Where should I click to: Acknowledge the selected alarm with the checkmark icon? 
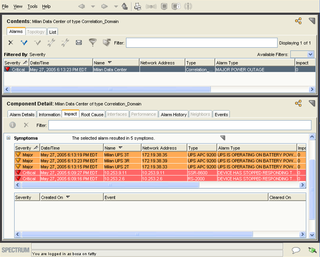click(x=23, y=42)
